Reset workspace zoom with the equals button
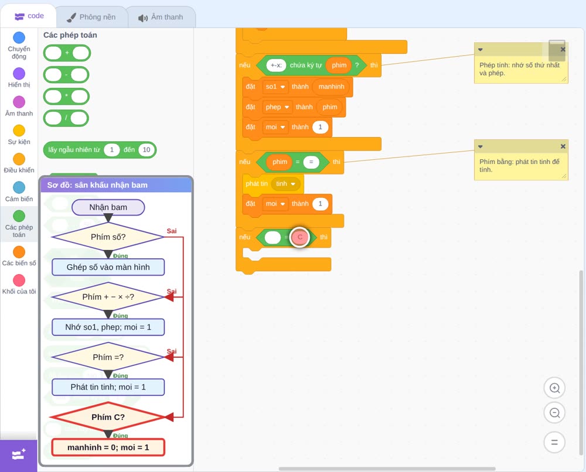Image resolution: width=586 pixels, height=472 pixels. [x=554, y=442]
